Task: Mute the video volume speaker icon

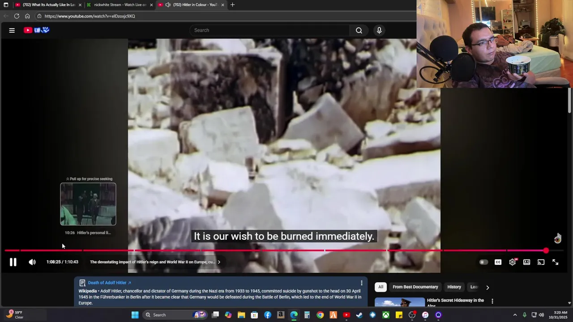Action: (32, 263)
